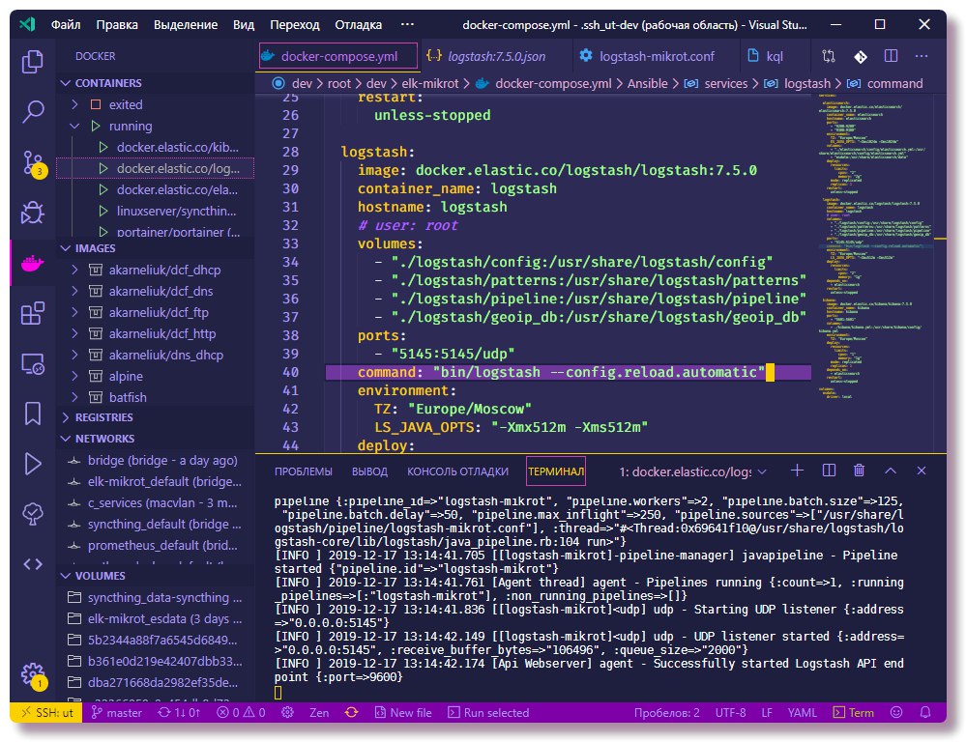Open the Explorer view in activity bar
Viewport: 966px width, 742px height.
(32, 62)
